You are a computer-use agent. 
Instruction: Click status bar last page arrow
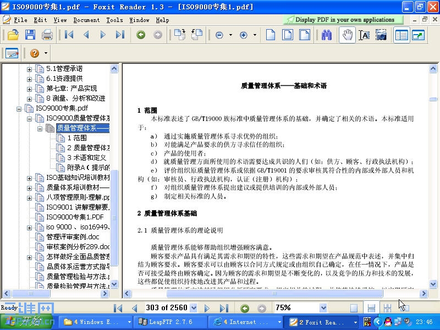click(x=224, y=308)
